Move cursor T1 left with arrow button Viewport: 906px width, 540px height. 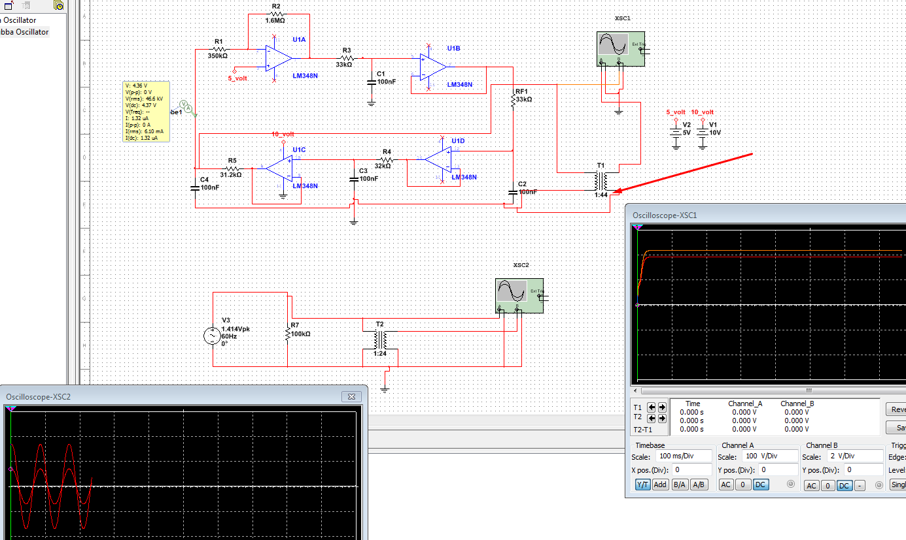pyautogui.click(x=652, y=407)
